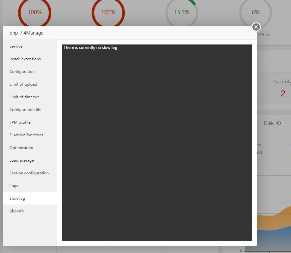Close the php-7.4 Manage dialog
The image size is (291, 253).
pyautogui.click(x=256, y=27)
